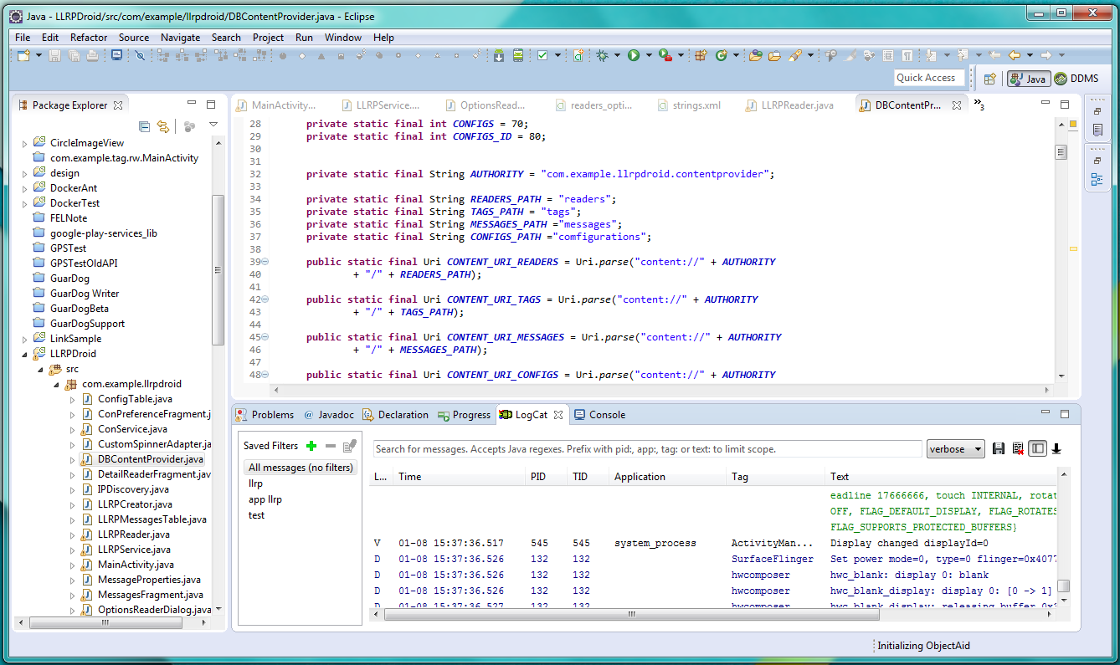This screenshot has width=1120, height=665.
Task: Create a new Java class from the toolbar
Action: [x=722, y=55]
